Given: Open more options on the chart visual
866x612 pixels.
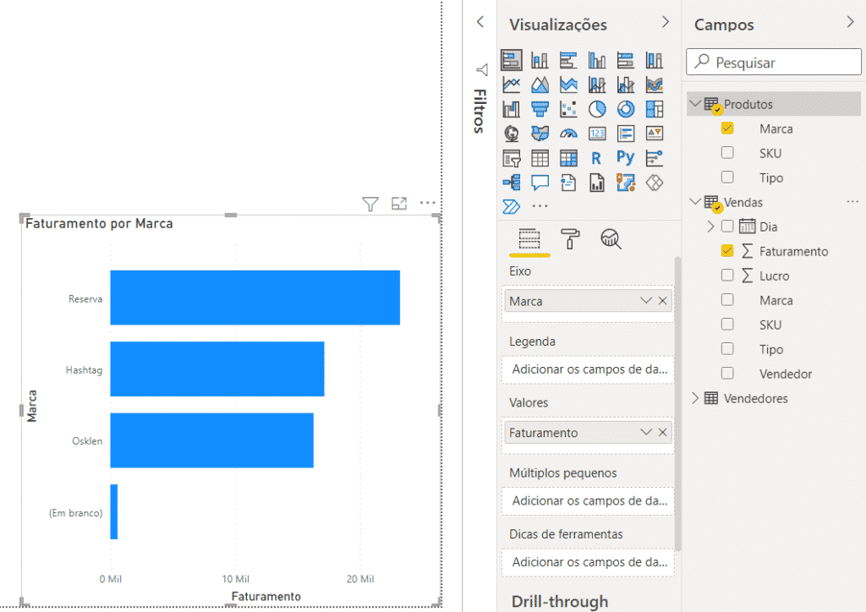Looking at the screenshot, I should coord(427,203).
